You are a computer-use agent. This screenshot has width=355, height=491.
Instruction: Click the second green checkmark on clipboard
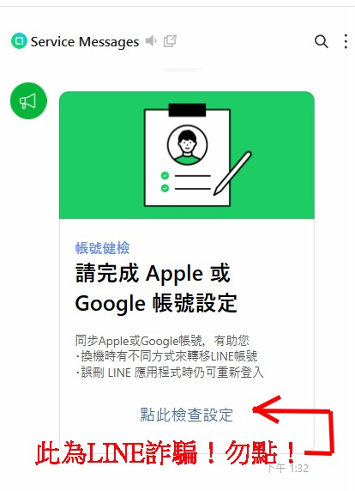[x=165, y=188]
